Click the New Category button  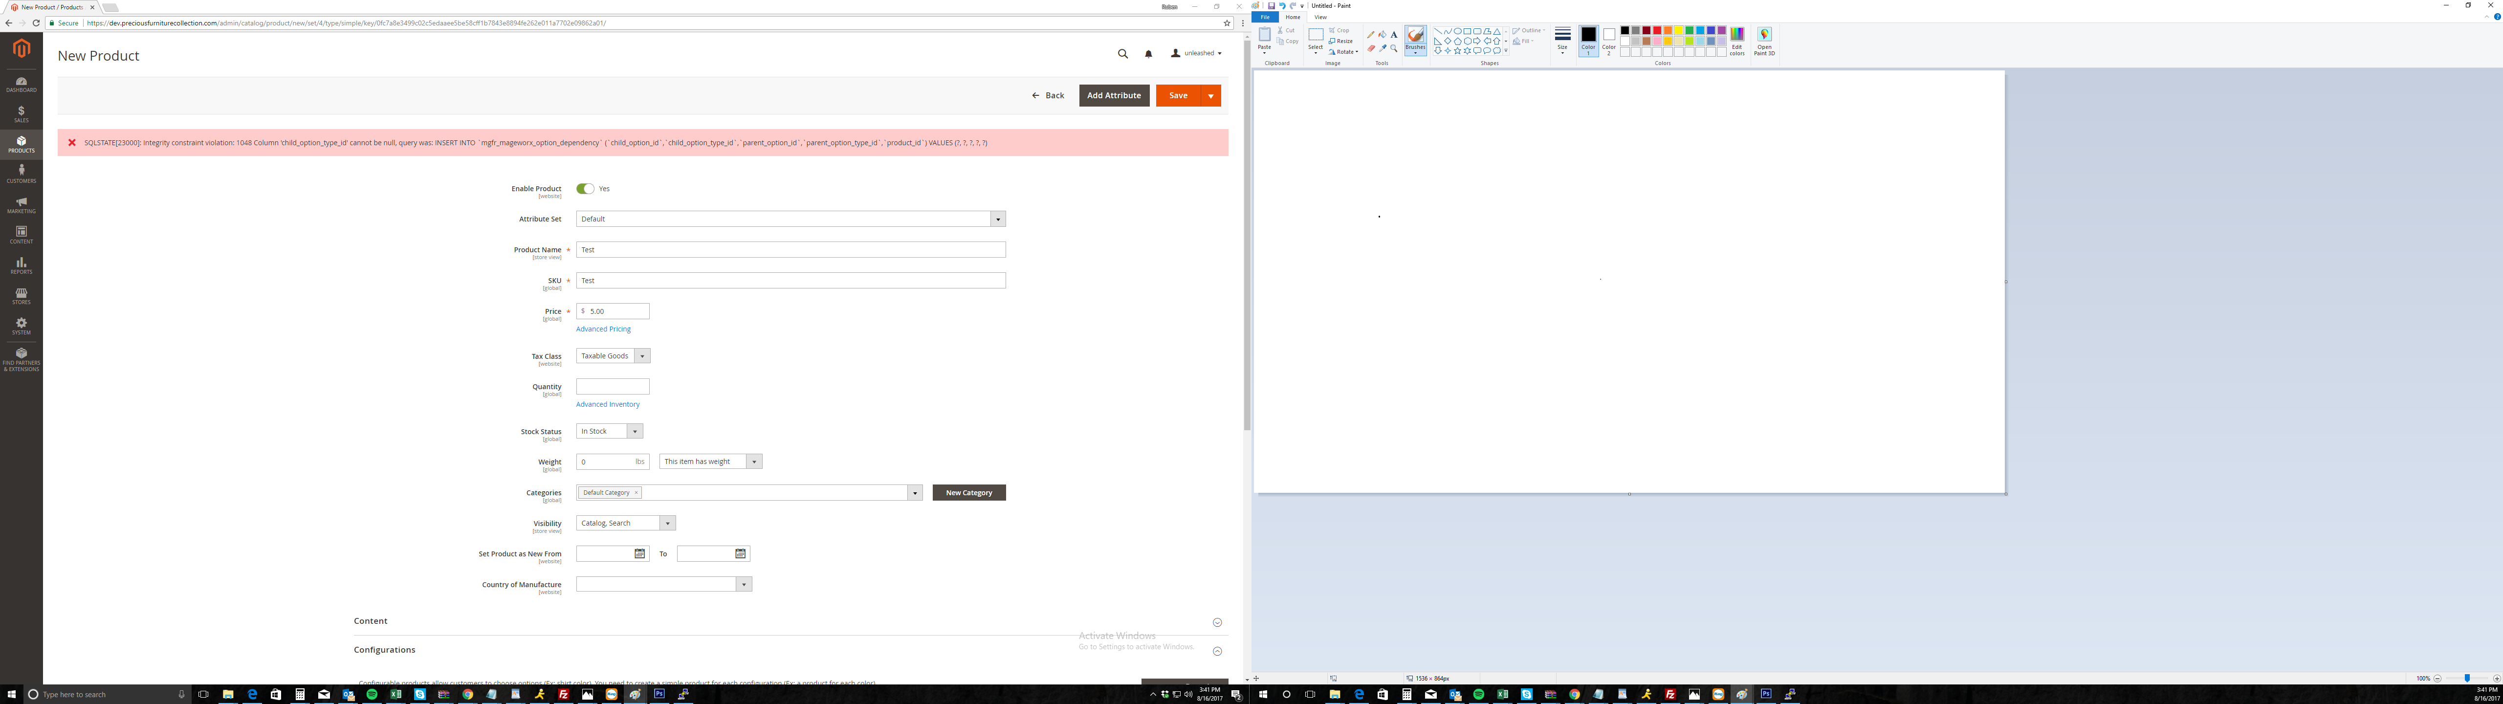[969, 493]
